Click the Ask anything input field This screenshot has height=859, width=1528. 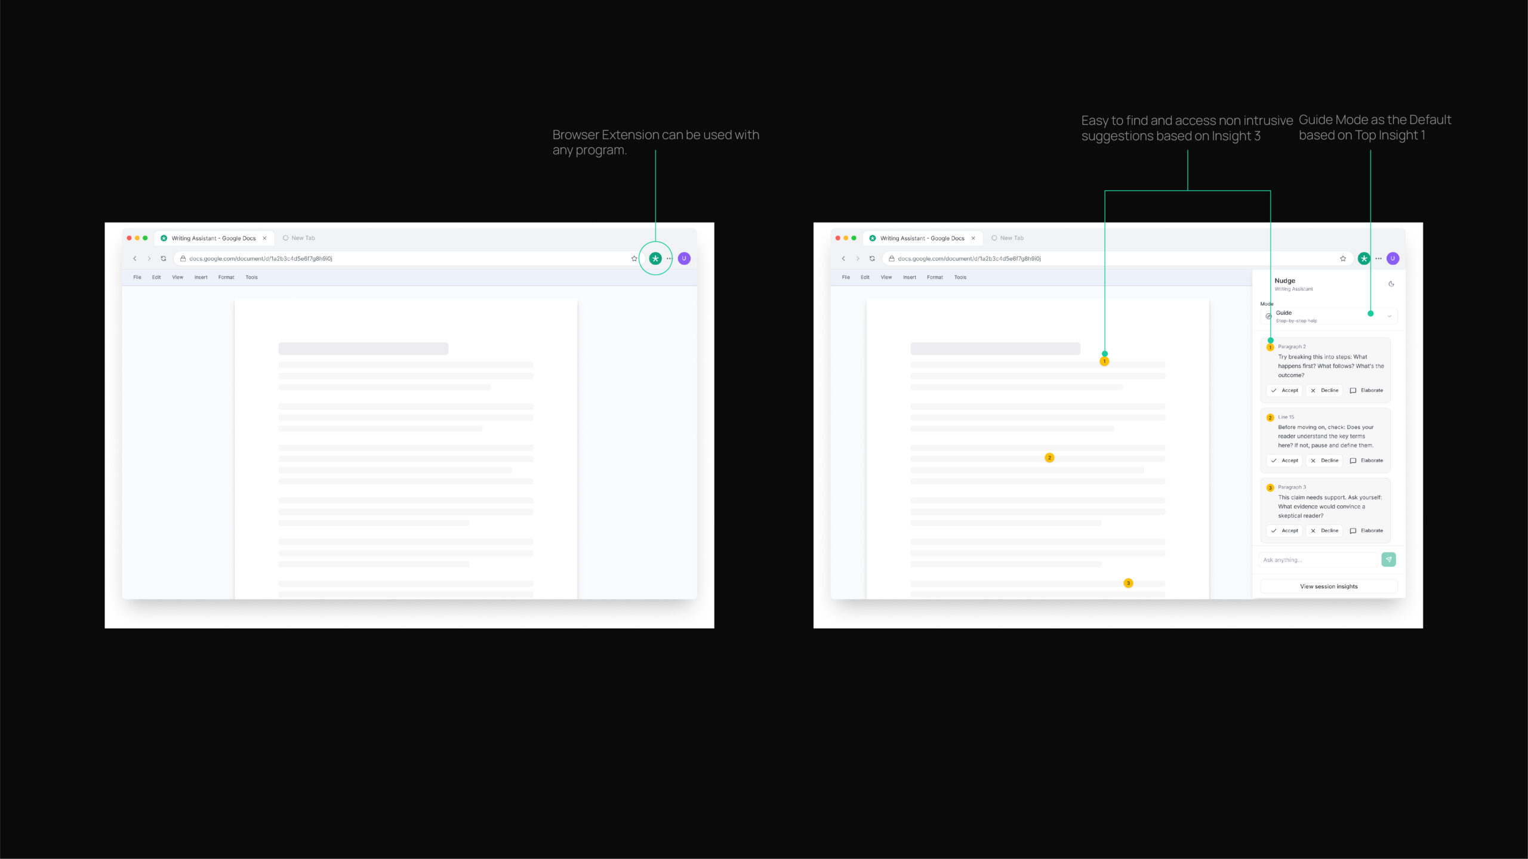(x=1318, y=560)
